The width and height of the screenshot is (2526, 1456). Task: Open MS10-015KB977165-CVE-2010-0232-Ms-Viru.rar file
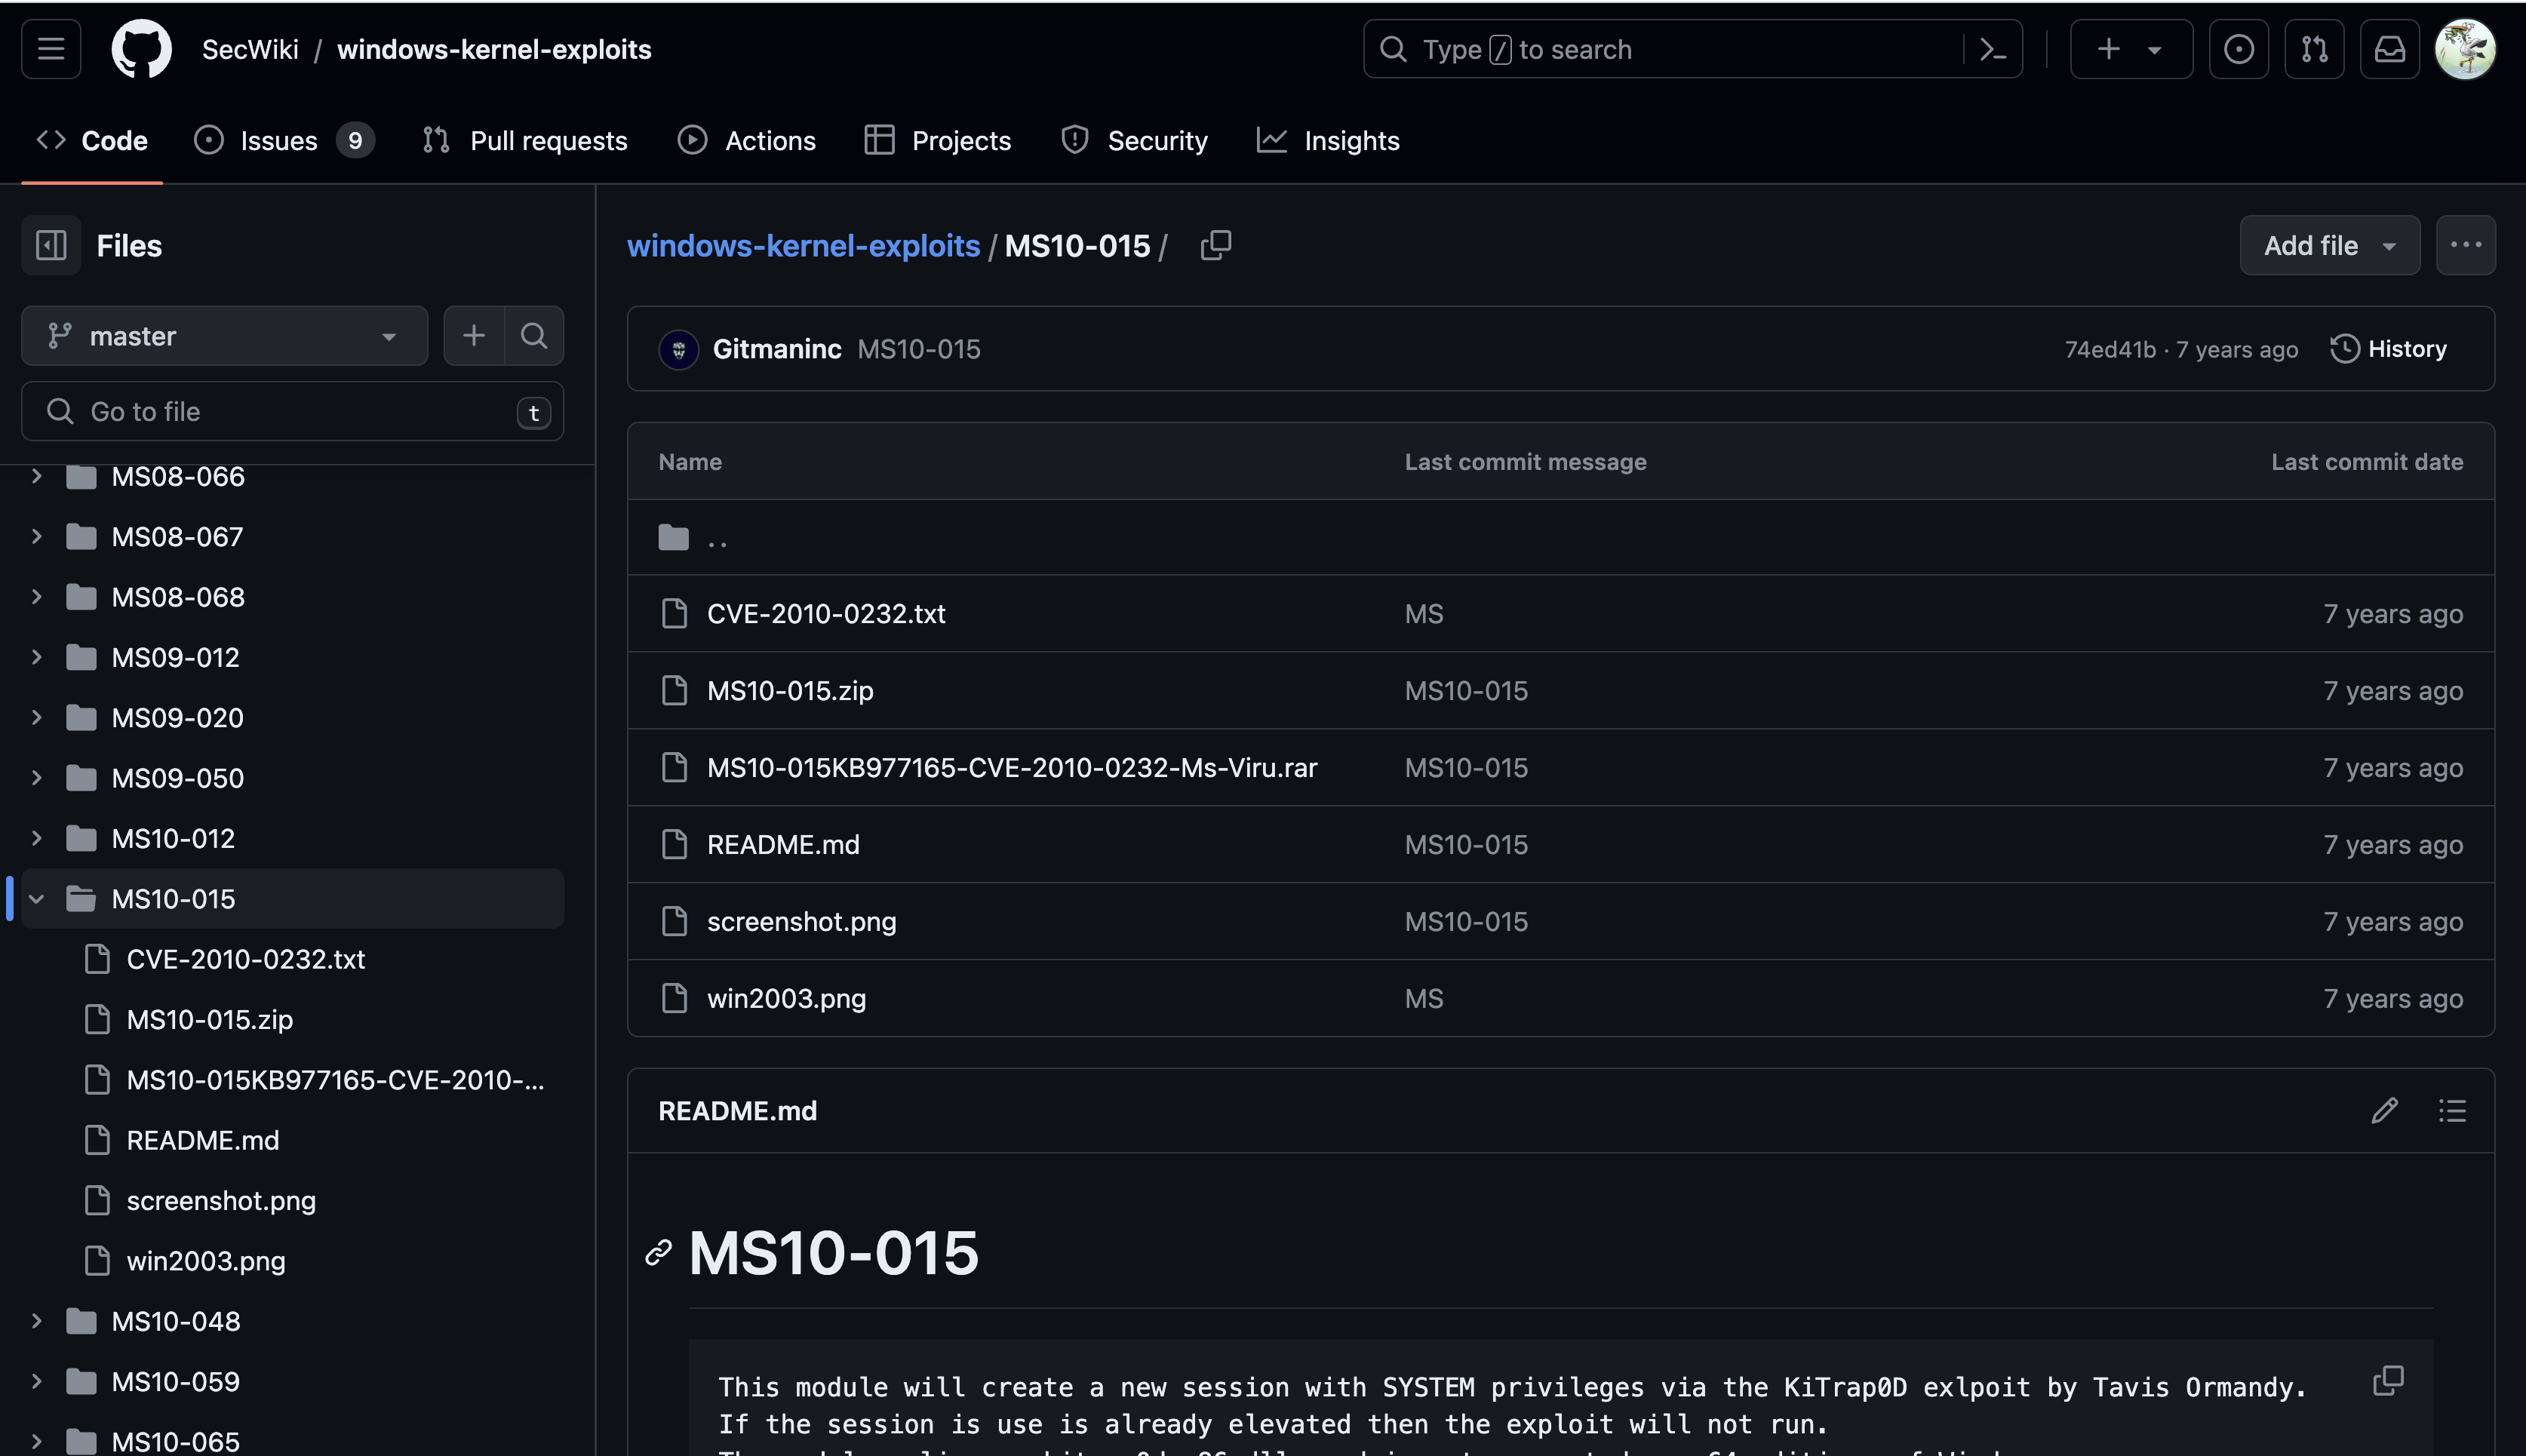pos(1012,767)
